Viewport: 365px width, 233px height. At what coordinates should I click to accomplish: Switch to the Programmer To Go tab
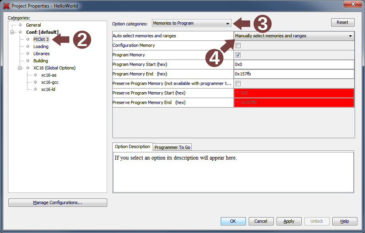pos(172,147)
